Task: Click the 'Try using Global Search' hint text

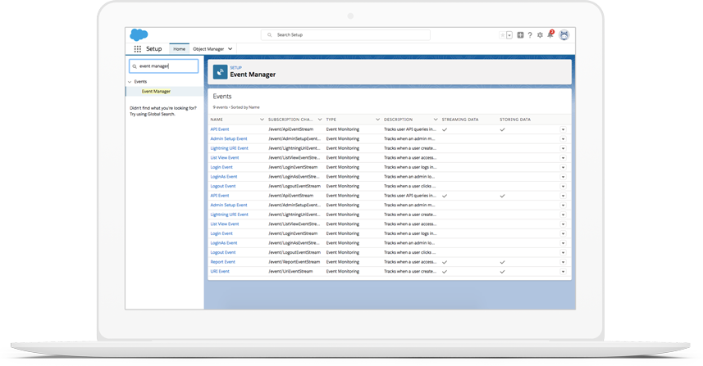Action: (x=153, y=114)
